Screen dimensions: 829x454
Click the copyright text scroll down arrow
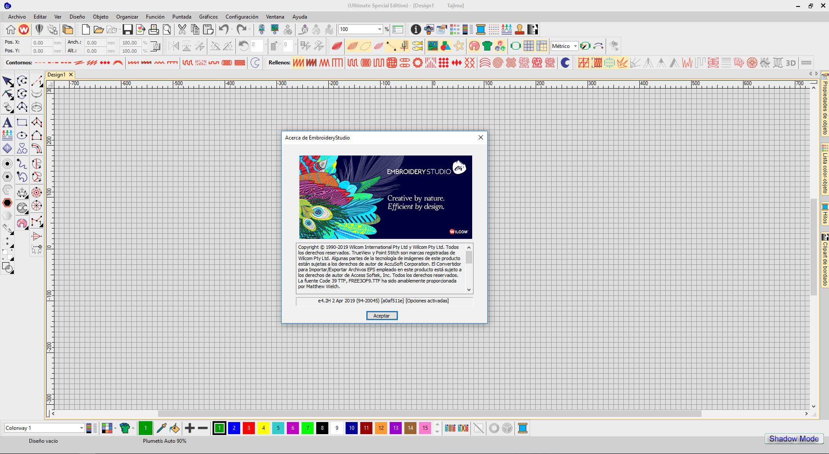point(469,290)
